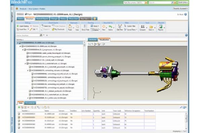Collapse the connecting_rod.asm tree node
This screenshot has height=133, width=199.
point(28,70)
